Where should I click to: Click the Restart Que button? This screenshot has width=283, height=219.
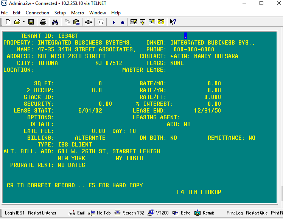[257, 213]
